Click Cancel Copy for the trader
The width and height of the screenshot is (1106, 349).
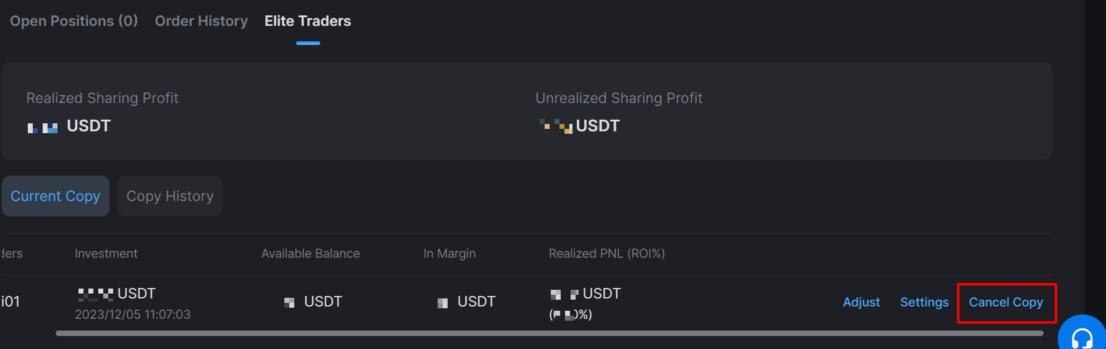[x=1006, y=302]
